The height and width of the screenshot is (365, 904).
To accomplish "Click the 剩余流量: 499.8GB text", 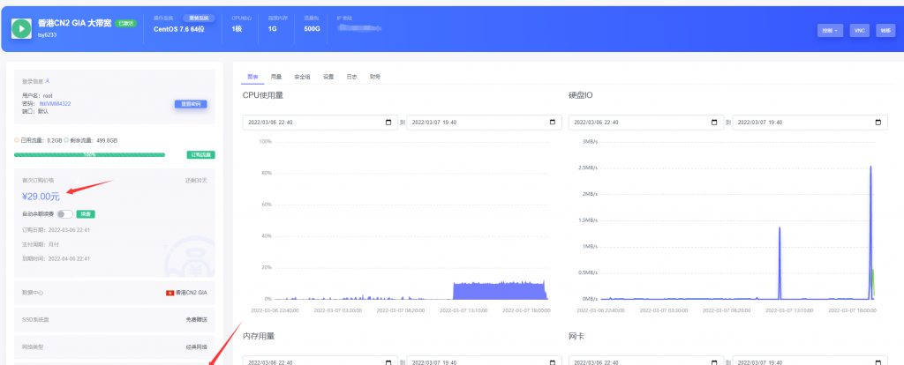I will click(94, 140).
